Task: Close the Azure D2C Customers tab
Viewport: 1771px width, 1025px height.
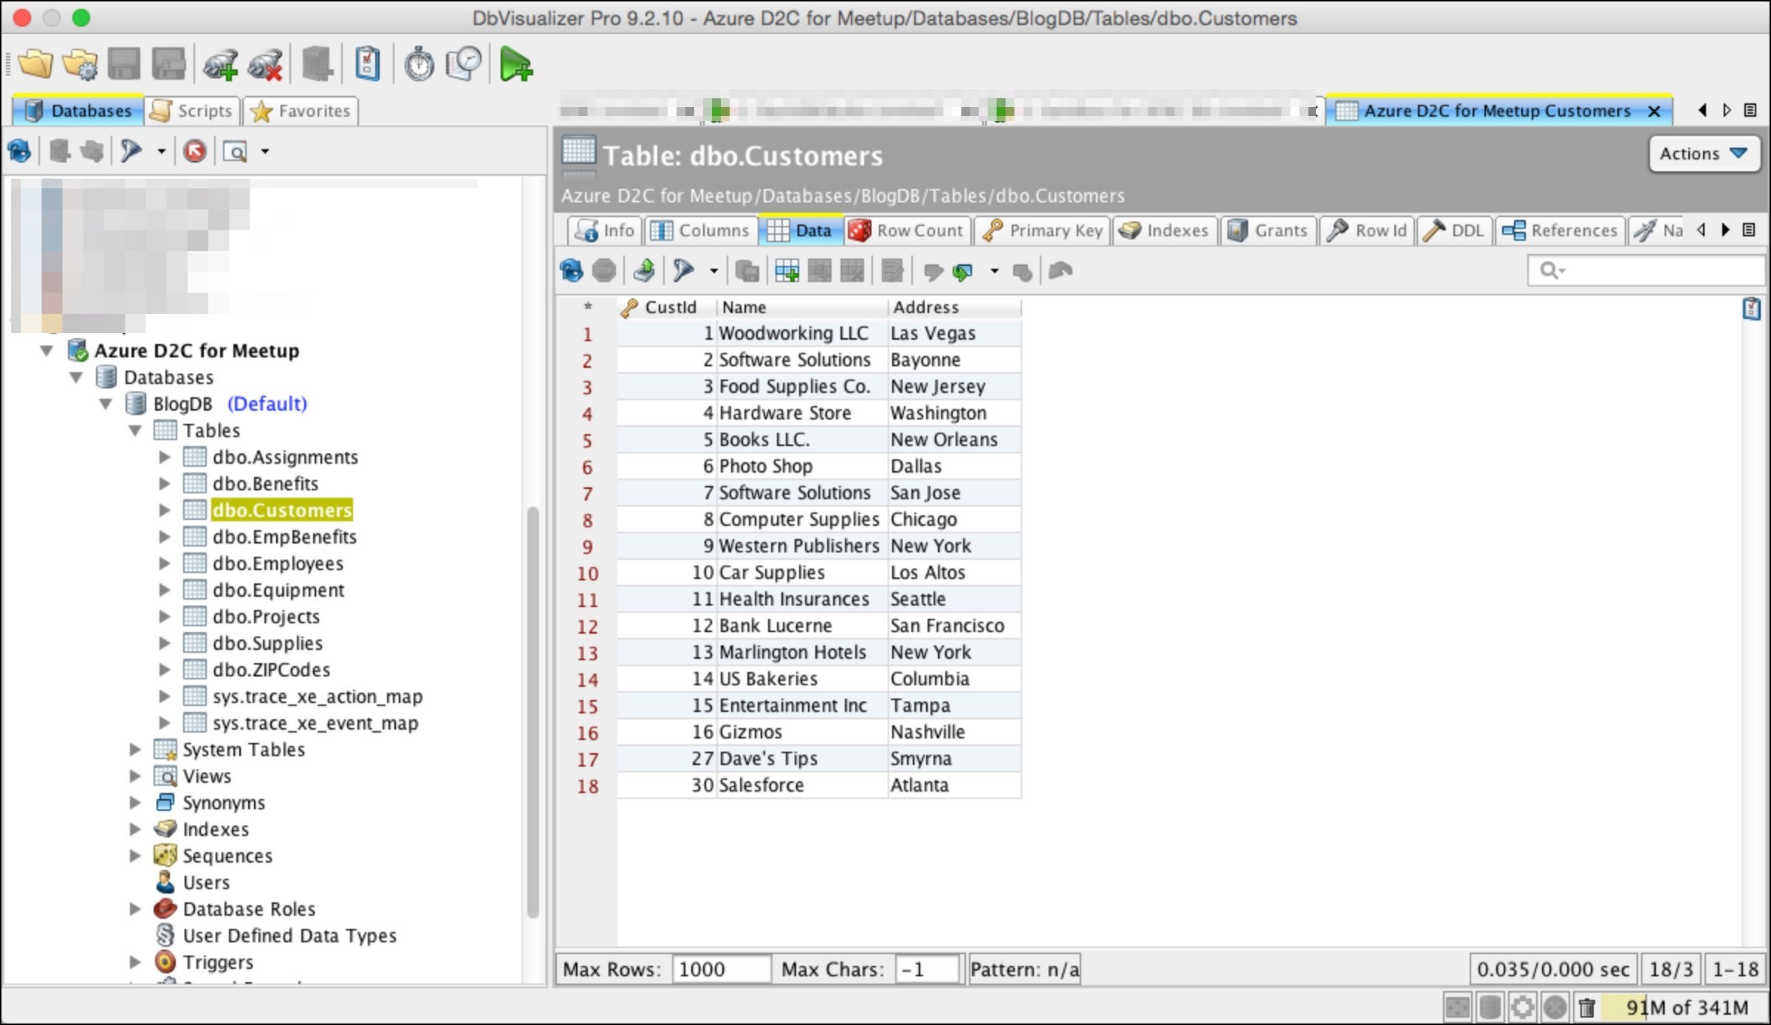Action: (1654, 111)
